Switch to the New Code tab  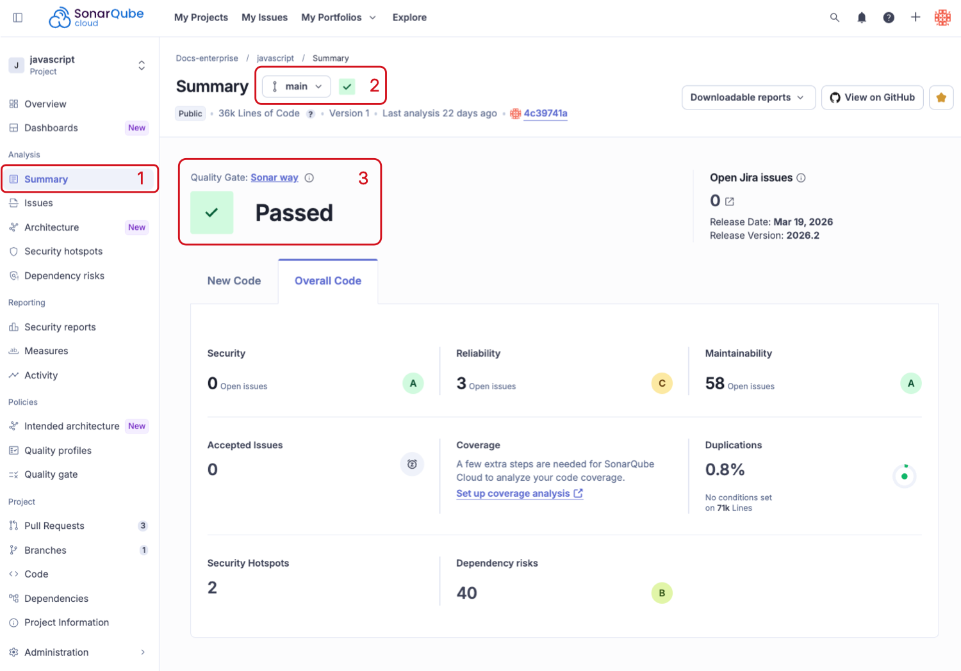(234, 280)
